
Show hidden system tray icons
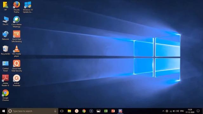click(x=163, y=111)
